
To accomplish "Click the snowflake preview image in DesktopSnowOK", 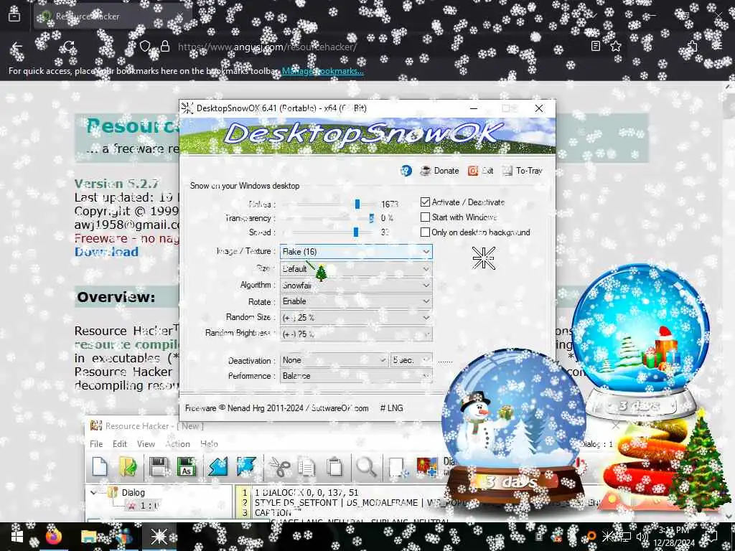I will tap(484, 258).
